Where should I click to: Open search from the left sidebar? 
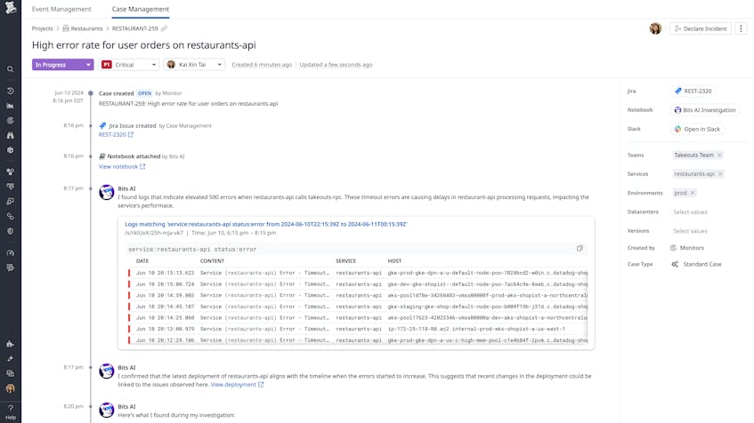[x=11, y=69]
